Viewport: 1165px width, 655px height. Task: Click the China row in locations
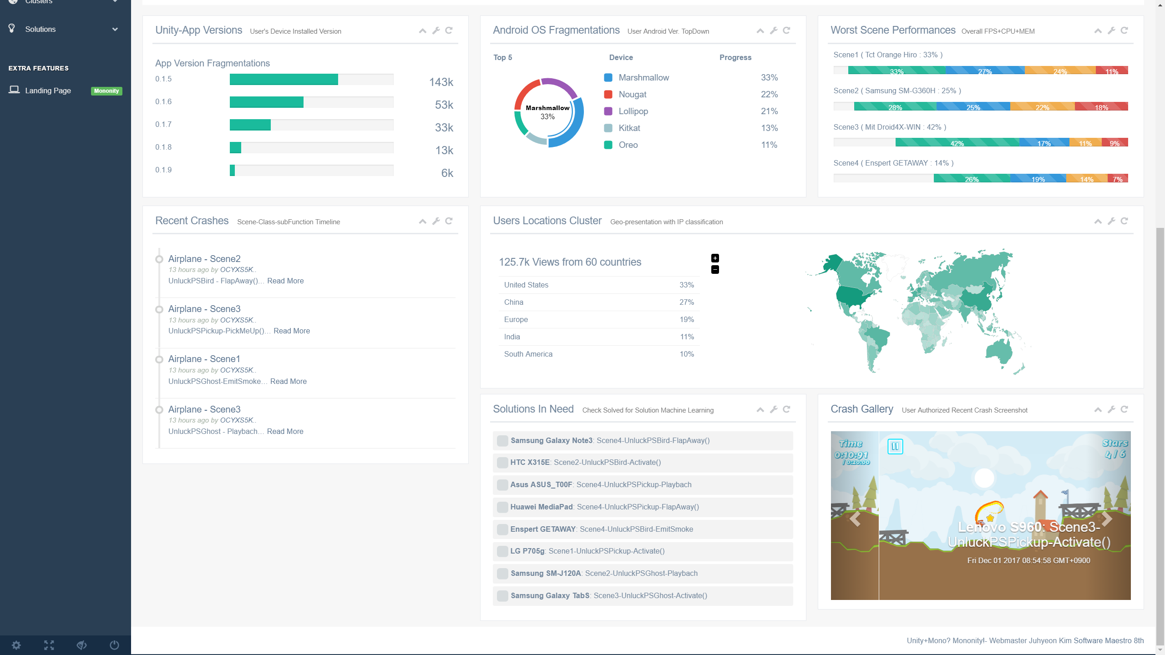(599, 302)
